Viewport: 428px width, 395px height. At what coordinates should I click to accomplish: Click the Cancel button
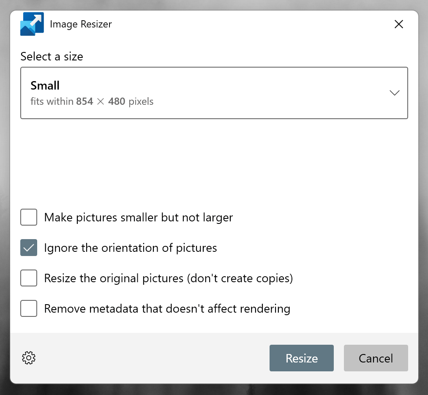point(376,358)
